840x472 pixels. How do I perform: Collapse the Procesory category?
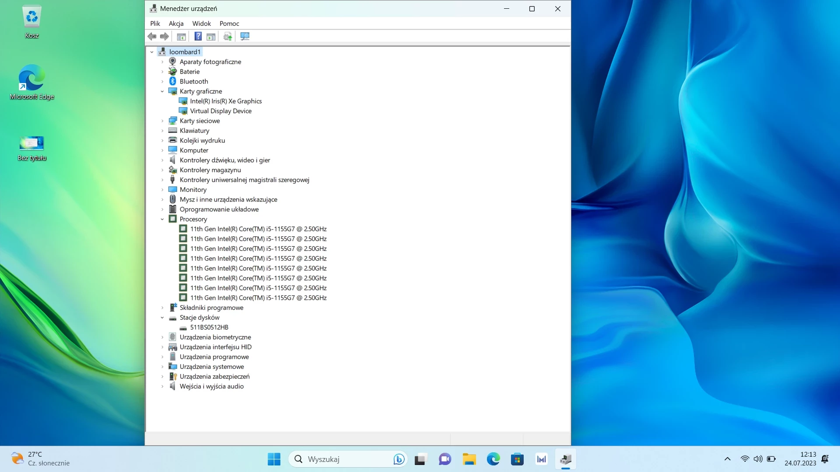[162, 219]
